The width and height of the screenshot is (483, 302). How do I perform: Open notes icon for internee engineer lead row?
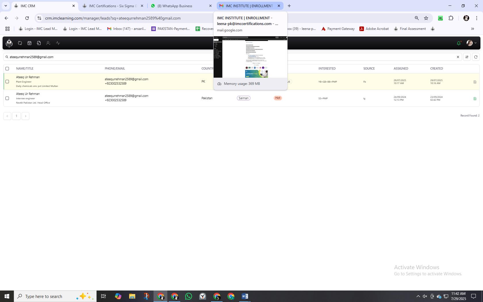(475, 99)
